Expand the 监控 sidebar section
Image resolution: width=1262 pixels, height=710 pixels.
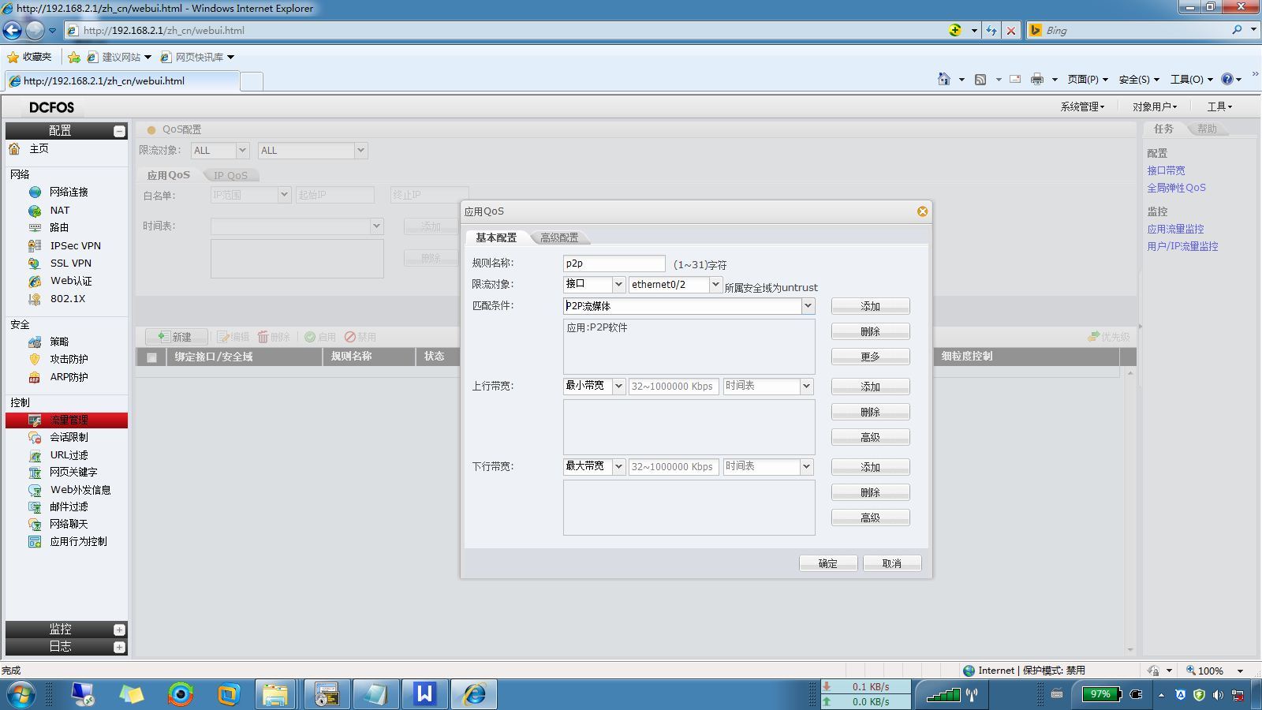(119, 630)
